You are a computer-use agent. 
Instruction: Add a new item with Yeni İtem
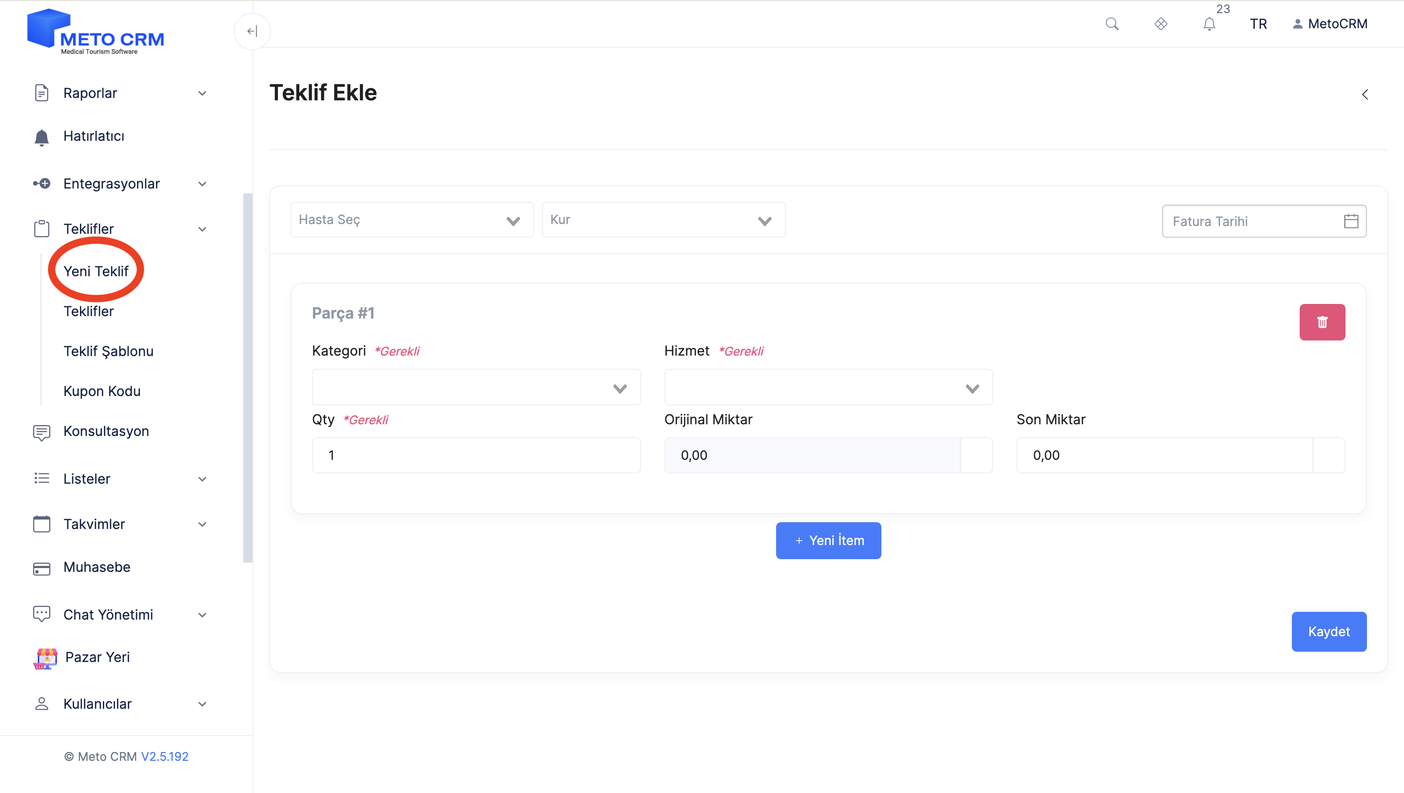tap(828, 540)
